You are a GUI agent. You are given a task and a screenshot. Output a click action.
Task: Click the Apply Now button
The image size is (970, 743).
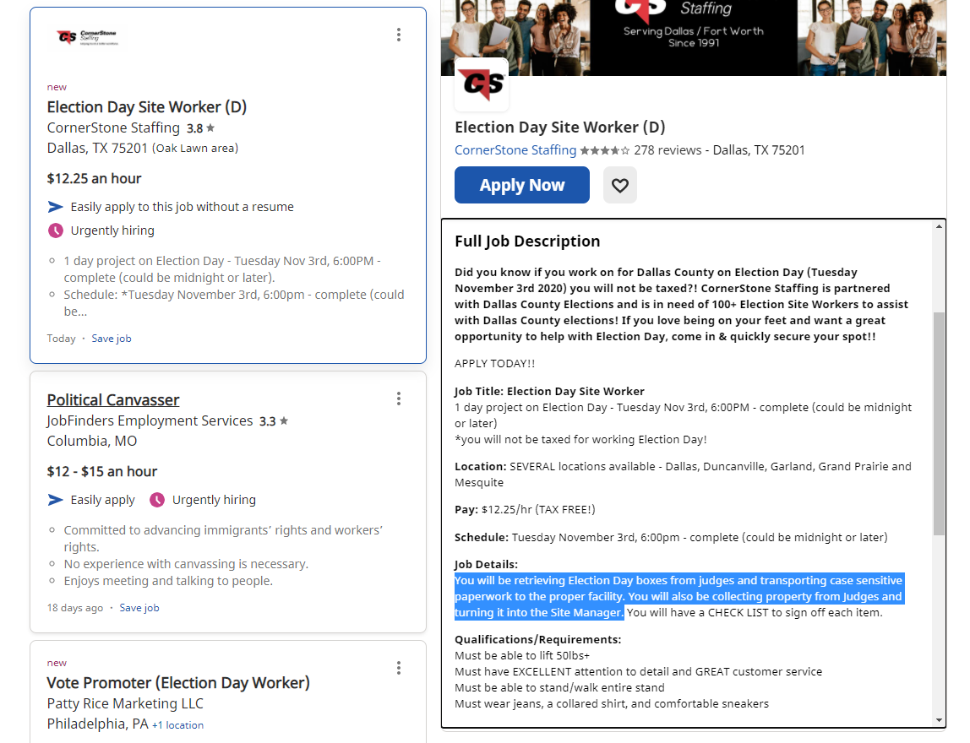[x=522, y=185]
